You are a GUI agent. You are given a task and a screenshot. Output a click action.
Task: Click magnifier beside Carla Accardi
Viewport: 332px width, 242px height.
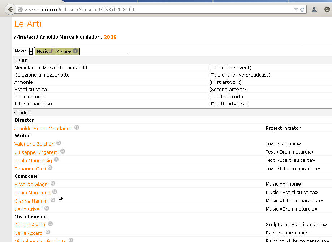[x=48, y=232]
